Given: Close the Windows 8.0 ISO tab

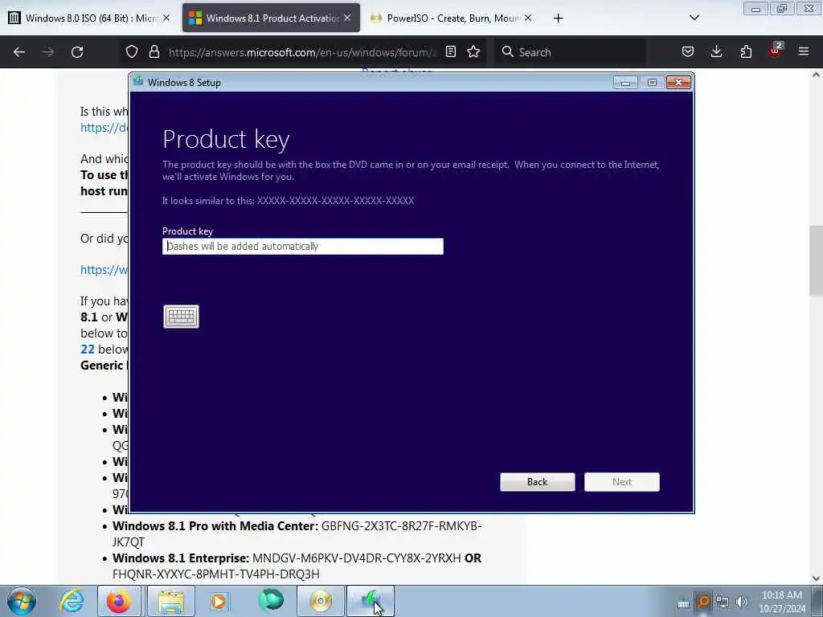Looking at the screenshot, I should pos(166,18).
